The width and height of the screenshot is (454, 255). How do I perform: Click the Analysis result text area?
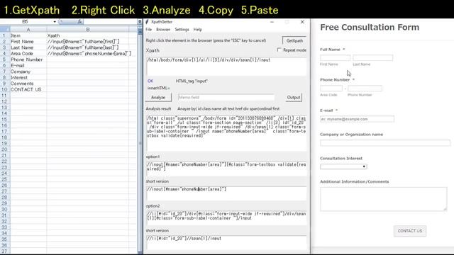coord(226,133)
